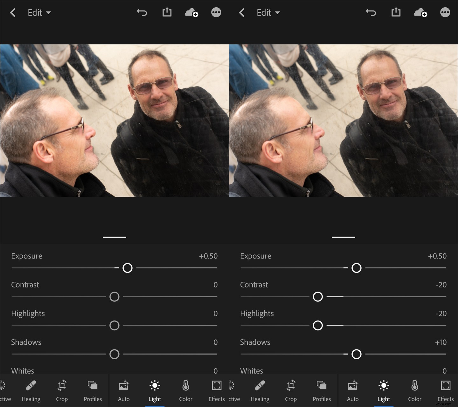Select the Healing tool
Viewport: 458px width, 407px height.
click(31, 390)
